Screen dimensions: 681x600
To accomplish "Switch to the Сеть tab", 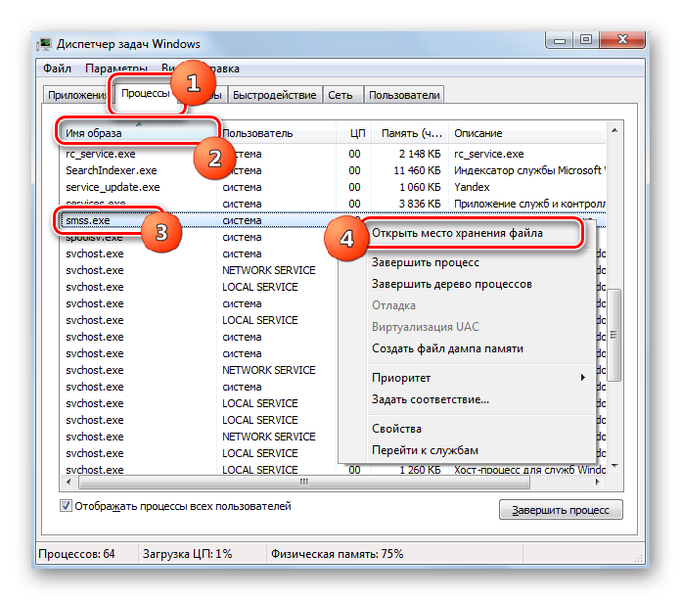I will tap(340, 95).
